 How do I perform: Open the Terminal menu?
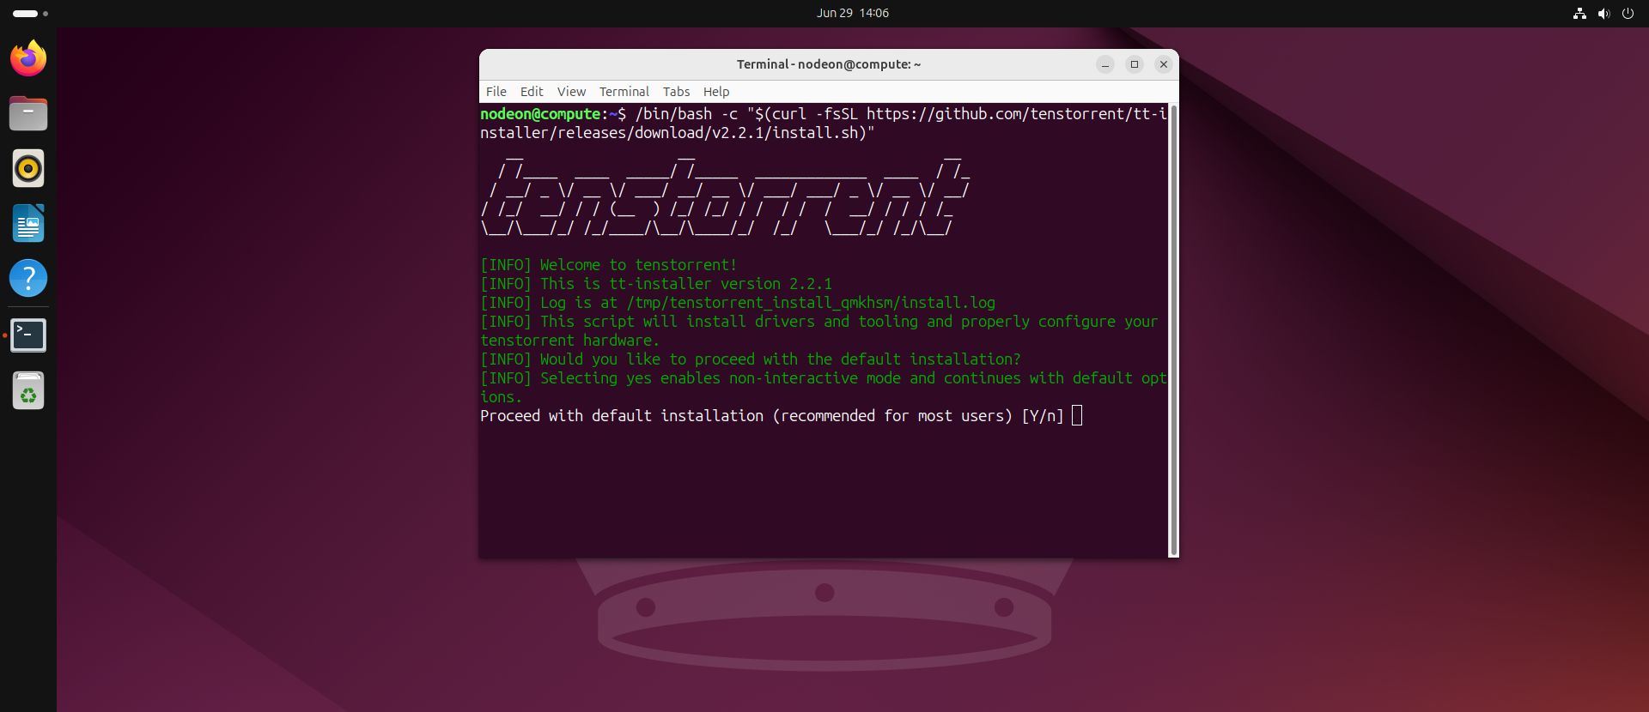coord(624,92)
